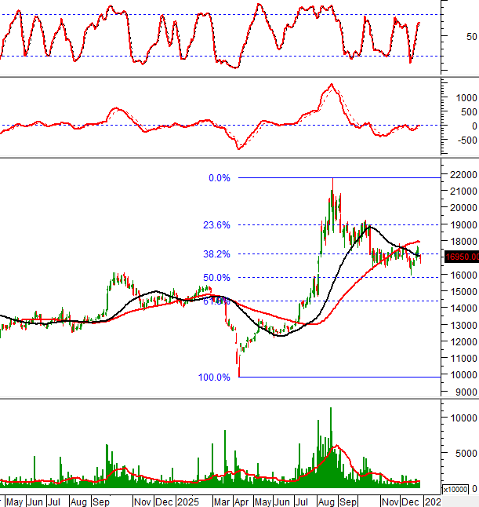Select the -500 label on the middle indicator axis

click(x=464, y=140)
